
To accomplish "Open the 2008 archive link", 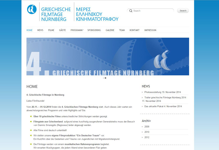I will [x=147, y=126].
